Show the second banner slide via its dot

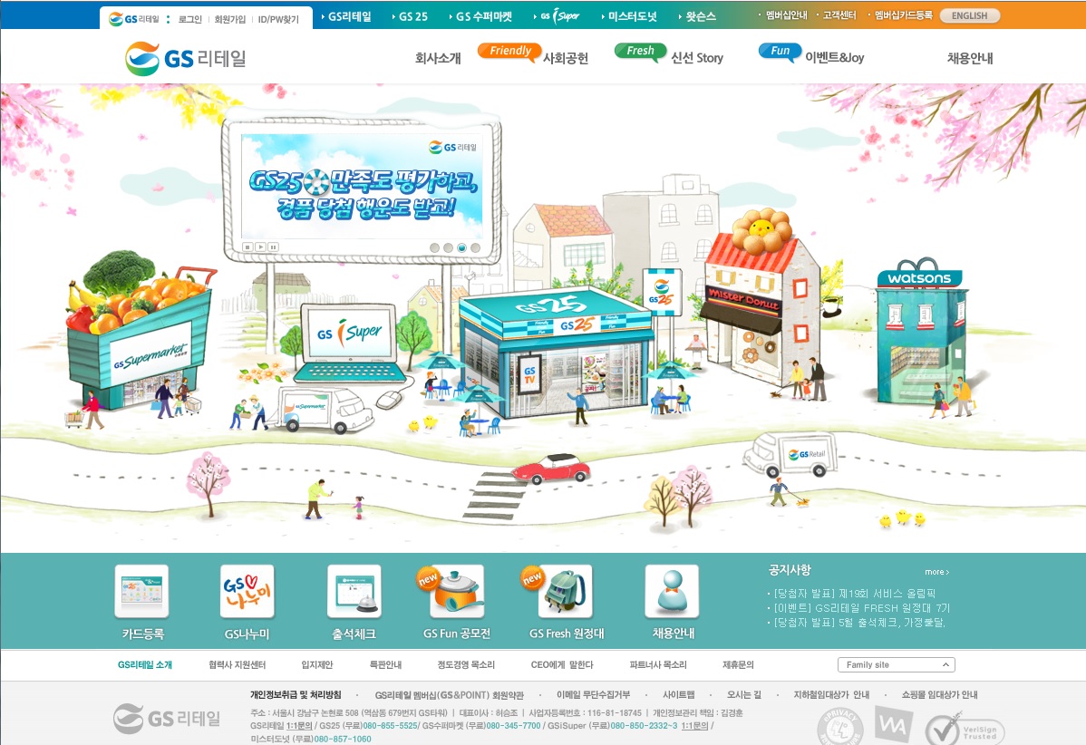[448, 247]
